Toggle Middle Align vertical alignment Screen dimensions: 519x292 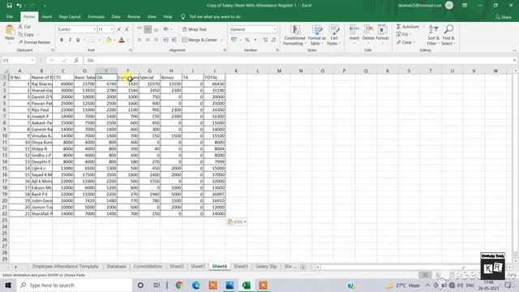(x=148, y=29)
